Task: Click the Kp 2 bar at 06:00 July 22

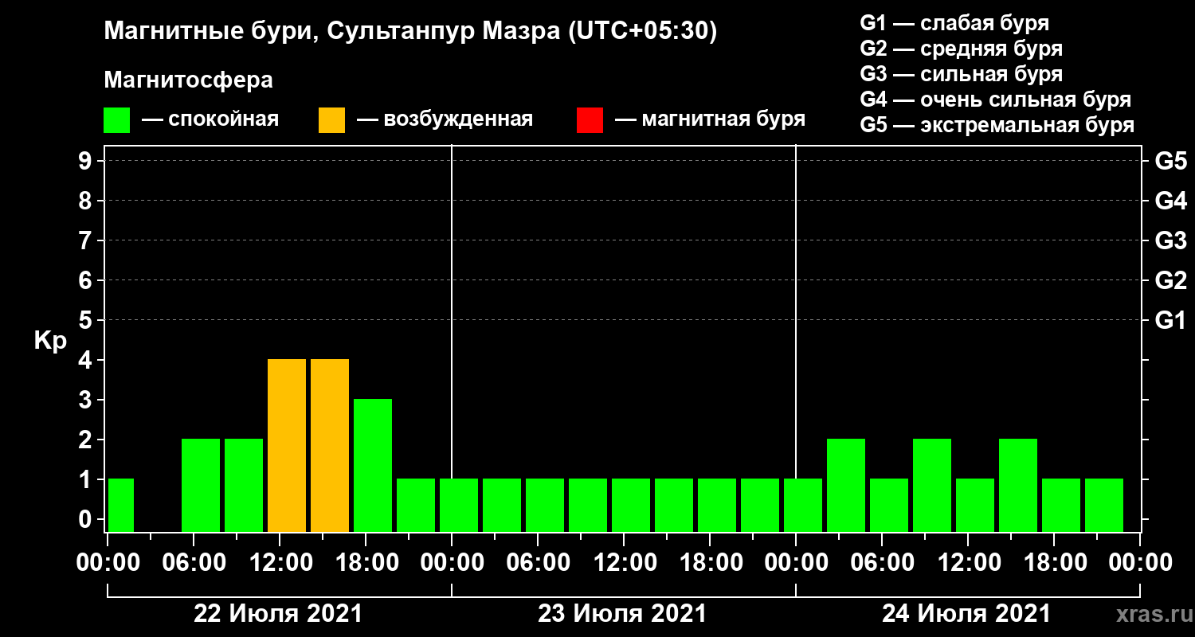Action: pyautogui.click(x=201, y=485)
